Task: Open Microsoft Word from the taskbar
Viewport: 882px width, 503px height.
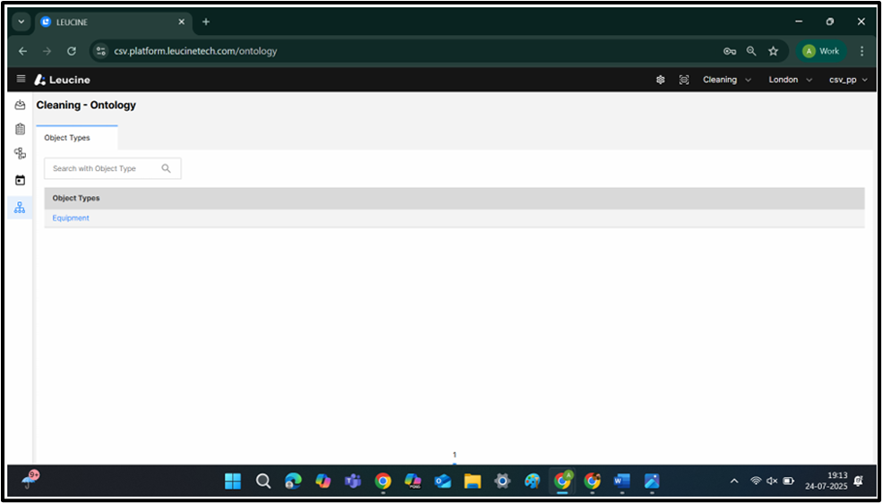Action: (x=621, y=482)
